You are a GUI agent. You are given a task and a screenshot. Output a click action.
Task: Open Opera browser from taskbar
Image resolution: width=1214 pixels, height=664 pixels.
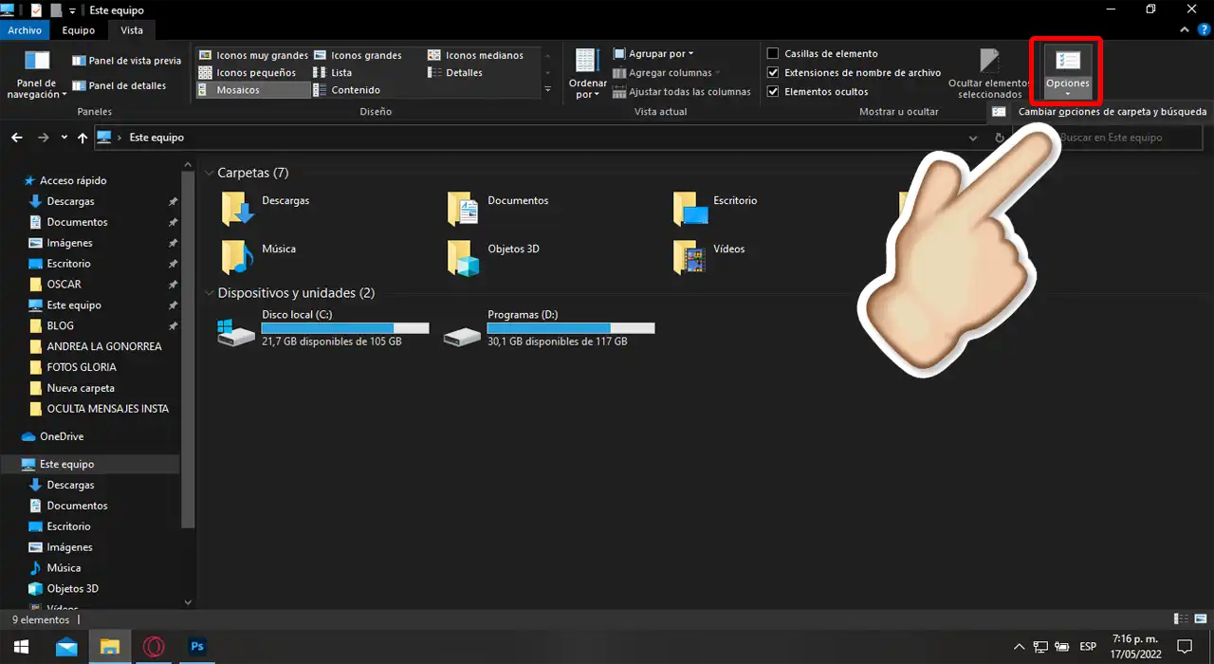point(154,647)
